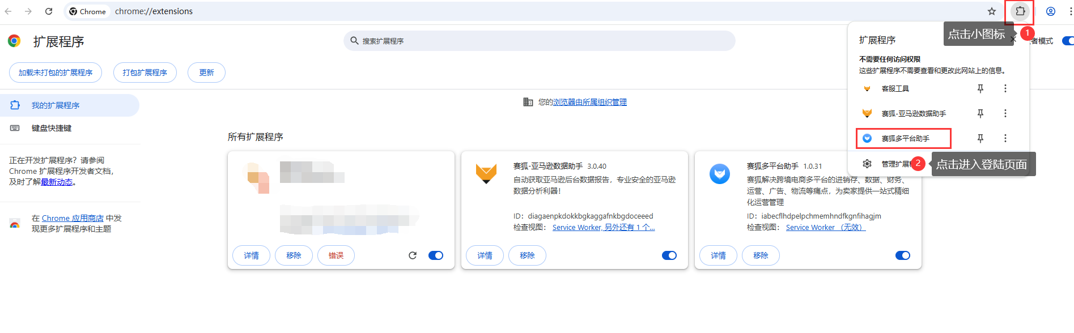The image size is (1074, 333).
Task: Open the Chrome 应用商店 link
Action: [x=73, y=218]
